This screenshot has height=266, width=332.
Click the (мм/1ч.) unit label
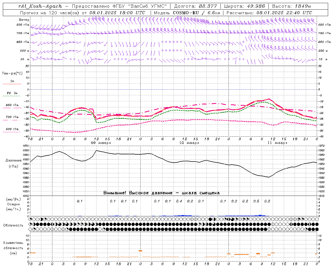tap(13, 209)
